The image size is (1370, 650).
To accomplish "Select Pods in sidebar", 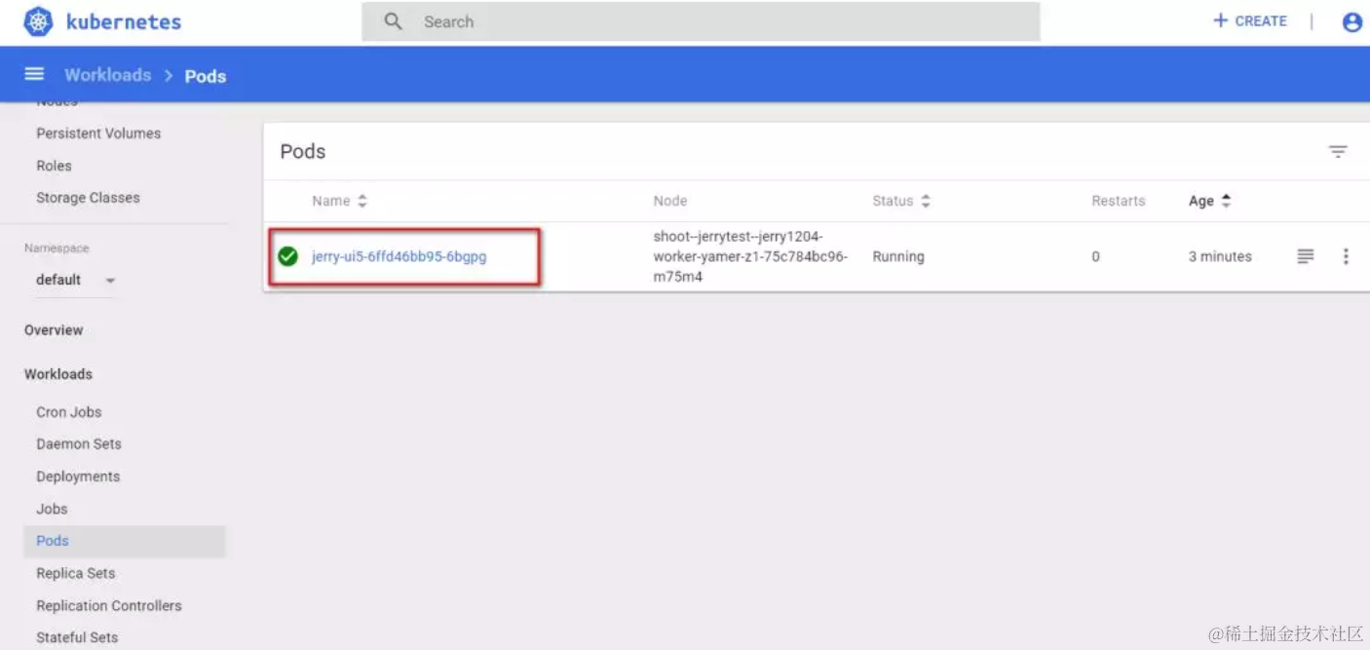I will (x=125, y=541).
